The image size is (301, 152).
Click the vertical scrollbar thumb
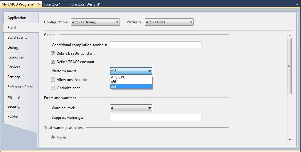290,66
